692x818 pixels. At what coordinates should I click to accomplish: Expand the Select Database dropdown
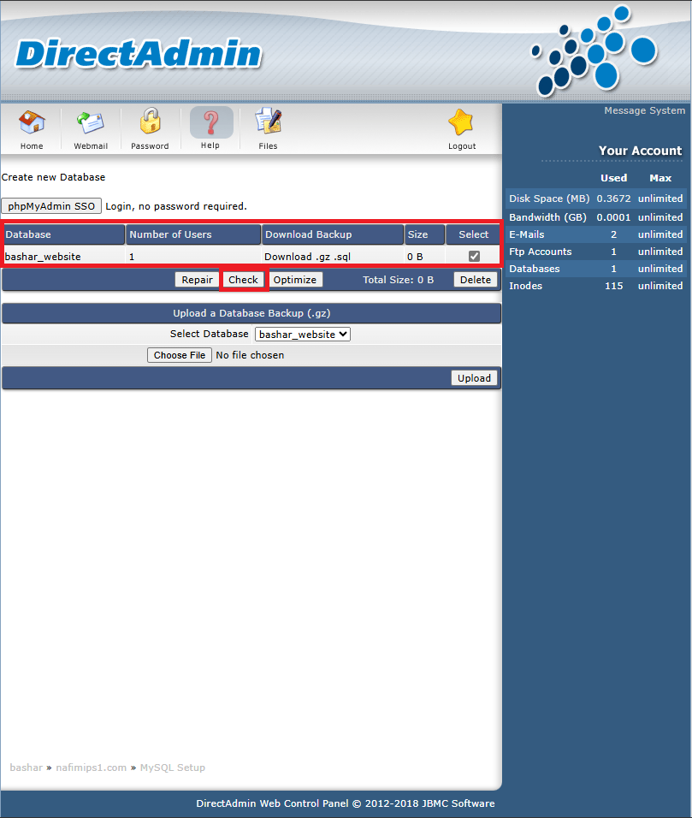303,335
